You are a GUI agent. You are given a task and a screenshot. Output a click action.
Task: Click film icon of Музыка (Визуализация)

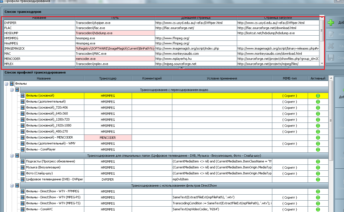[x=23, y=168]
